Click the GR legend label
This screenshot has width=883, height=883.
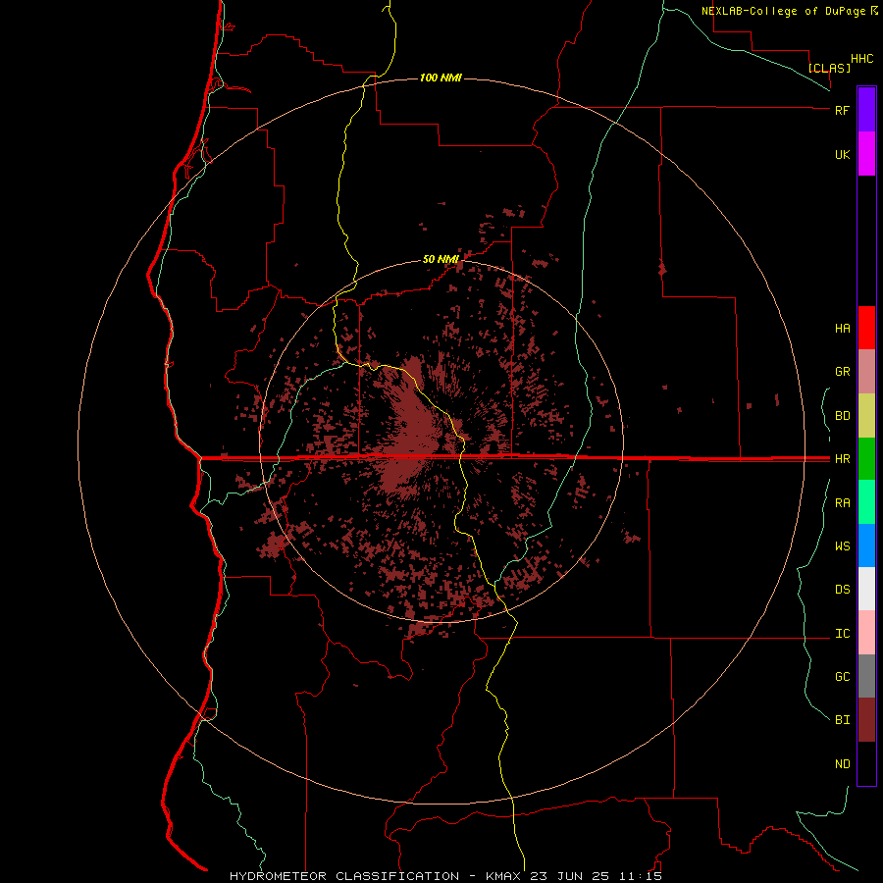pyautogui.click(x=842, y=372)
